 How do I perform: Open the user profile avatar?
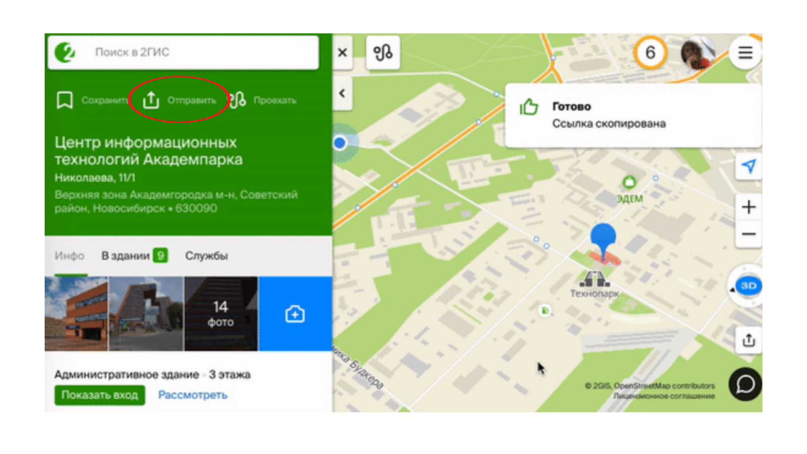tap(698, 52)
